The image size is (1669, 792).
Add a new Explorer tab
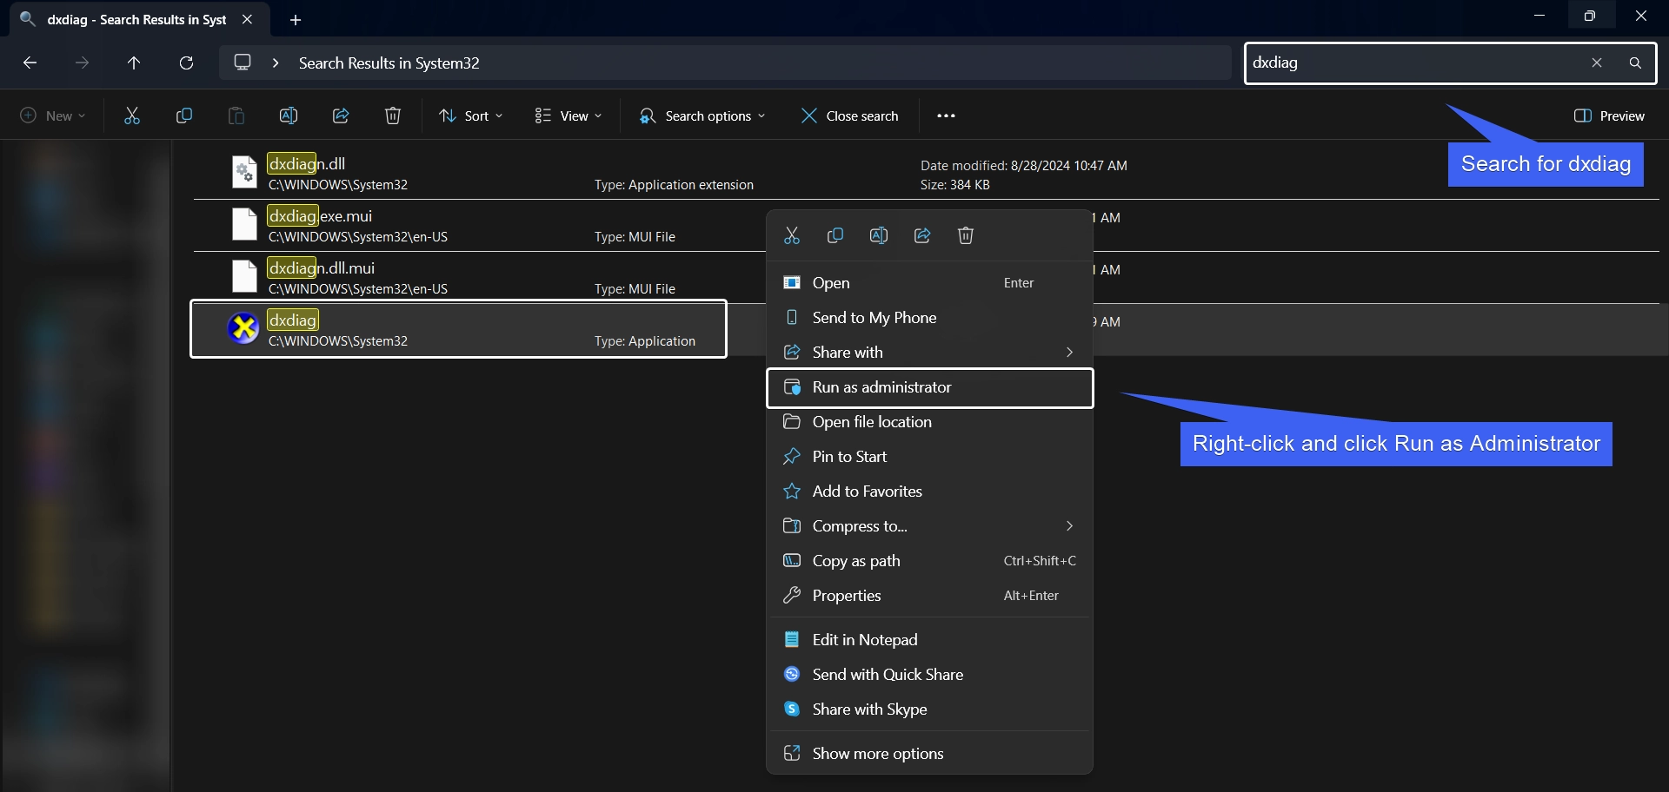[x=296, y=19]
